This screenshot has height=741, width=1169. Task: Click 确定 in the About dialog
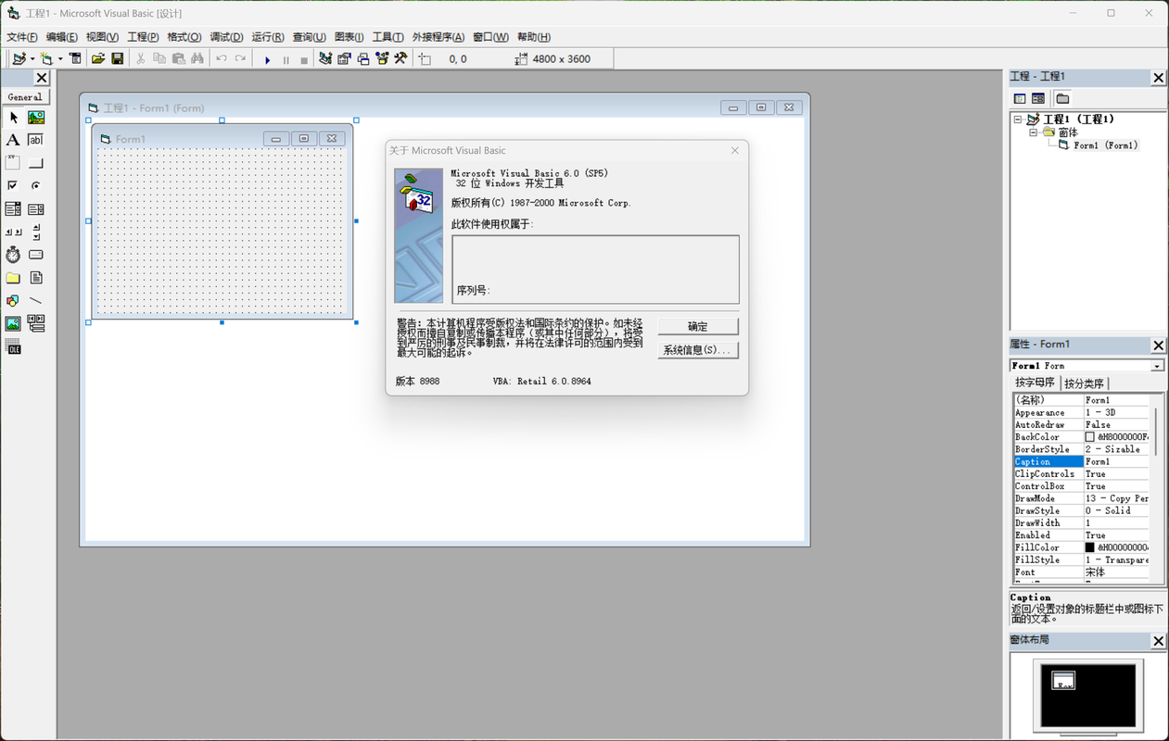click(698, 326)
